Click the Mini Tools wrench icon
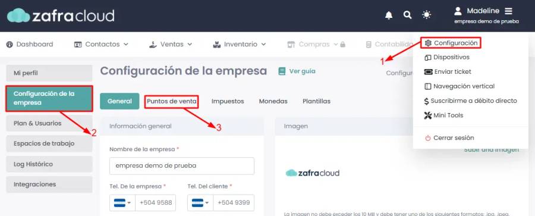The width and height of the screenshot is (535, 216). coord(428,115)
